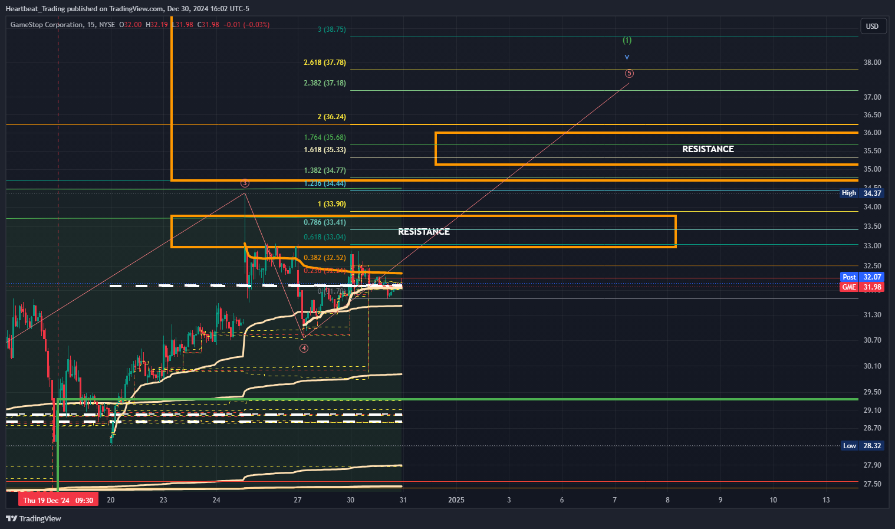Image resolution: width=895 pixels, height=529 pixels.
Task: Click the 33.00 price axis label
Action: tap(873, 246)
